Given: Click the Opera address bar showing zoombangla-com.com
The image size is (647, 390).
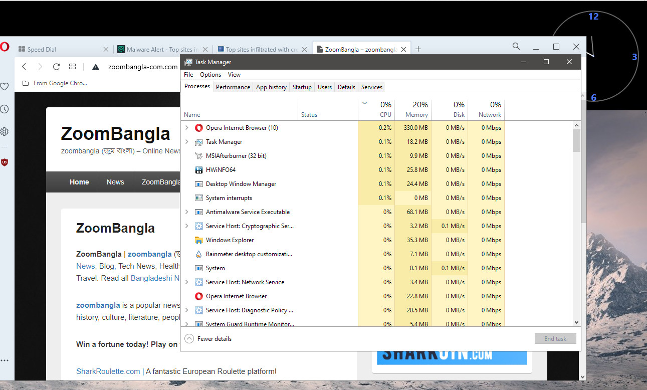Looking at the screenshot, I should [143, 67].
